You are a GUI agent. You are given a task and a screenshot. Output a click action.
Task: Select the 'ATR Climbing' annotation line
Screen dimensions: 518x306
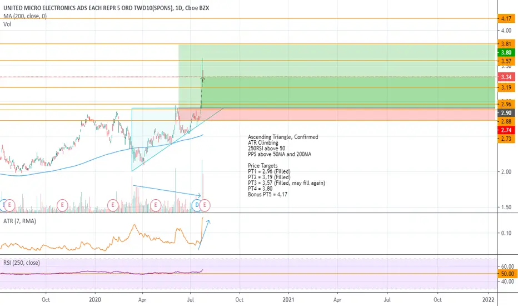pos(263,142)
